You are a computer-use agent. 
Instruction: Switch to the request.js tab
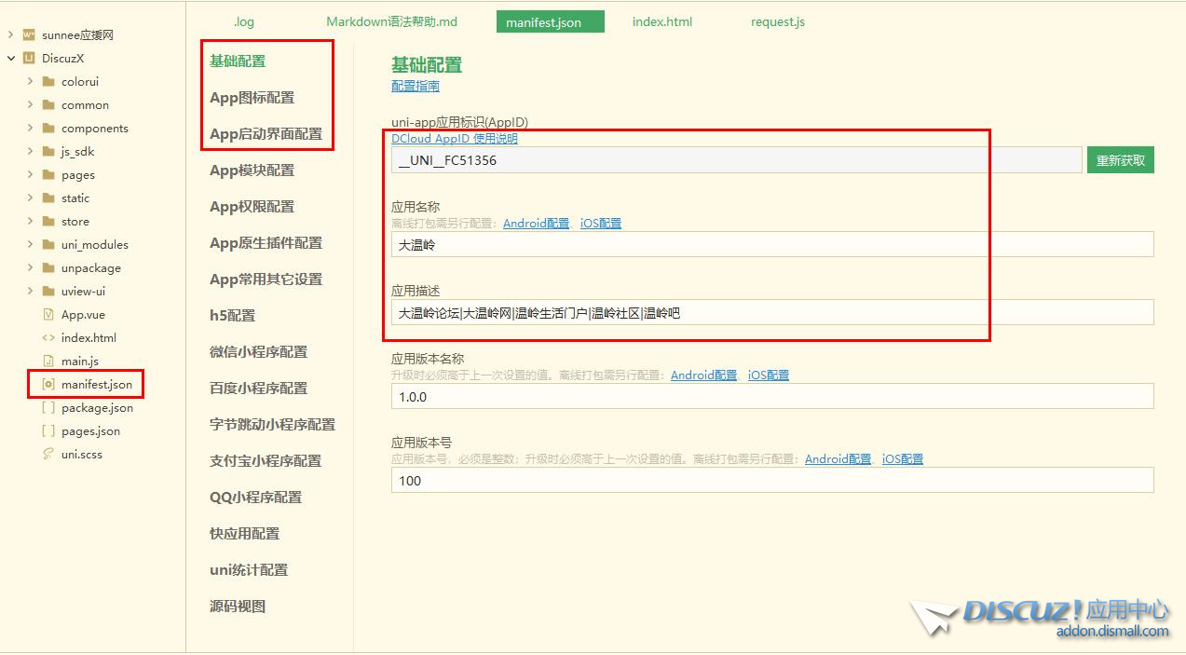[777, 21]
